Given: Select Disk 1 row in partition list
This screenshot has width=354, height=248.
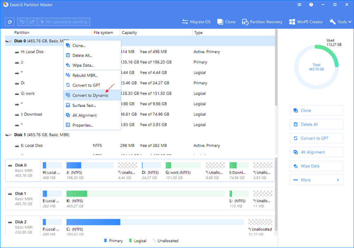Looking at the screenshot, I should point(42,135).
